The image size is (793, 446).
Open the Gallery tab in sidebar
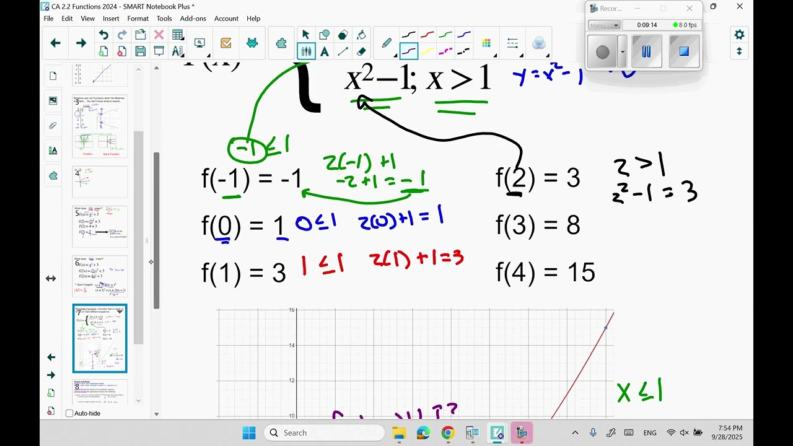53,101
